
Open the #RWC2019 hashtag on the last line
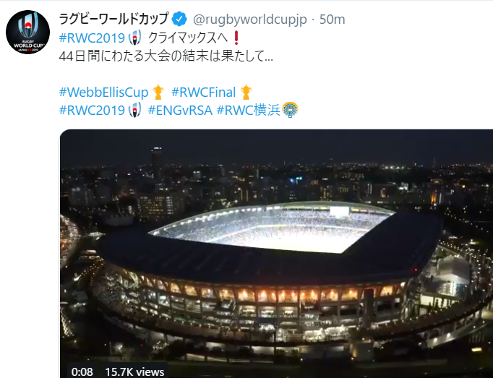click(x=92, y=111)
